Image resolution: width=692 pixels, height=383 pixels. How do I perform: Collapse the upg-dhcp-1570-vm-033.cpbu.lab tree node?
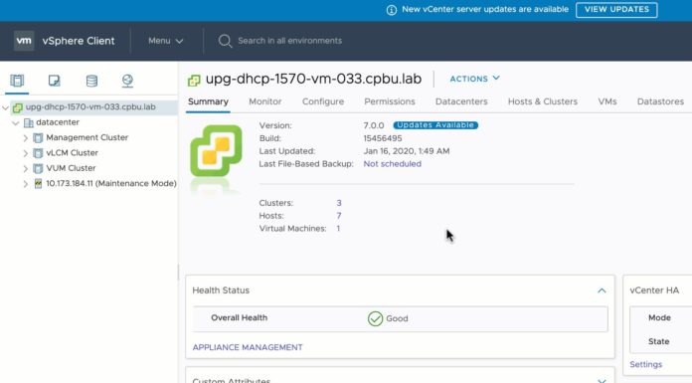[5, 107]
